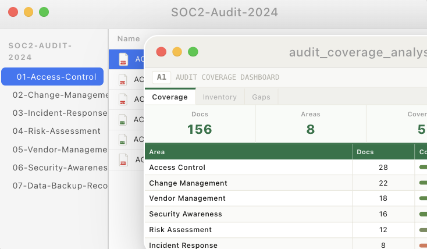The width and height of the screenshot is (427, 249).
Task: Close the SOC2-Audit-2024 Finder window
Action: pyautogui.click(x=13, y=12)
